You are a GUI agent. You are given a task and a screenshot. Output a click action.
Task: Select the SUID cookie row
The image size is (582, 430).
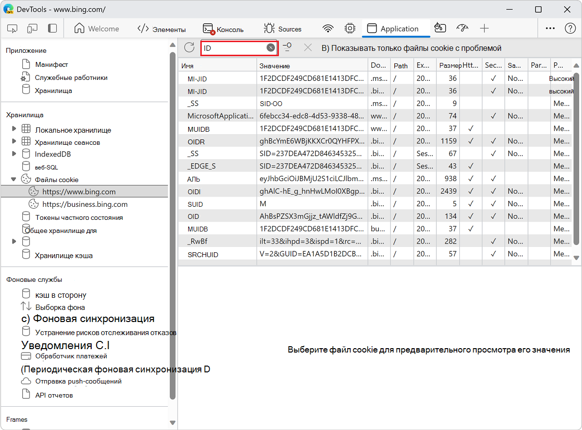click(376, 204)
